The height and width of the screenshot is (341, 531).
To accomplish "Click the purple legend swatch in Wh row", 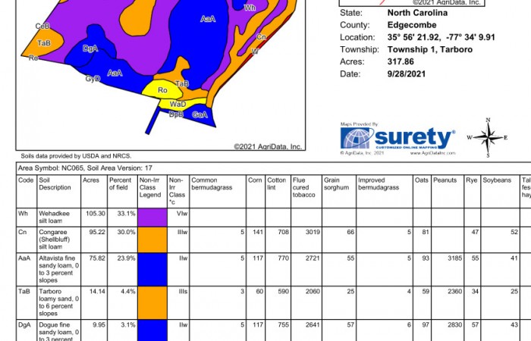I will (x=152, y=217).
